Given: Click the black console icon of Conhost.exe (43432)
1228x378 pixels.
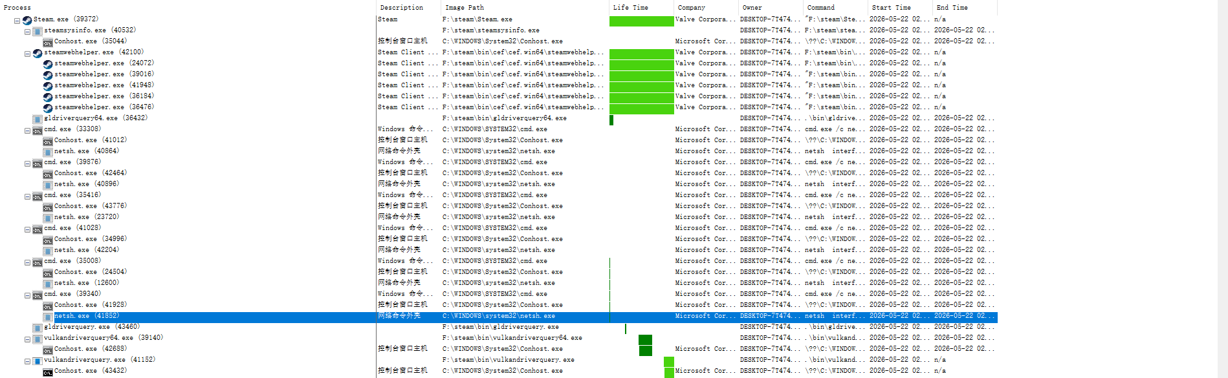Looking at the screenshot, I should click(48, 372).
